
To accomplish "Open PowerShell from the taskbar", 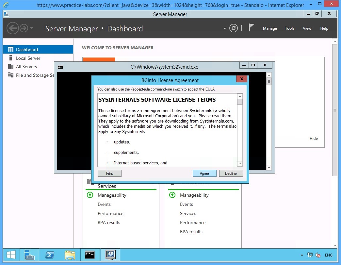I will click(49, 255).
